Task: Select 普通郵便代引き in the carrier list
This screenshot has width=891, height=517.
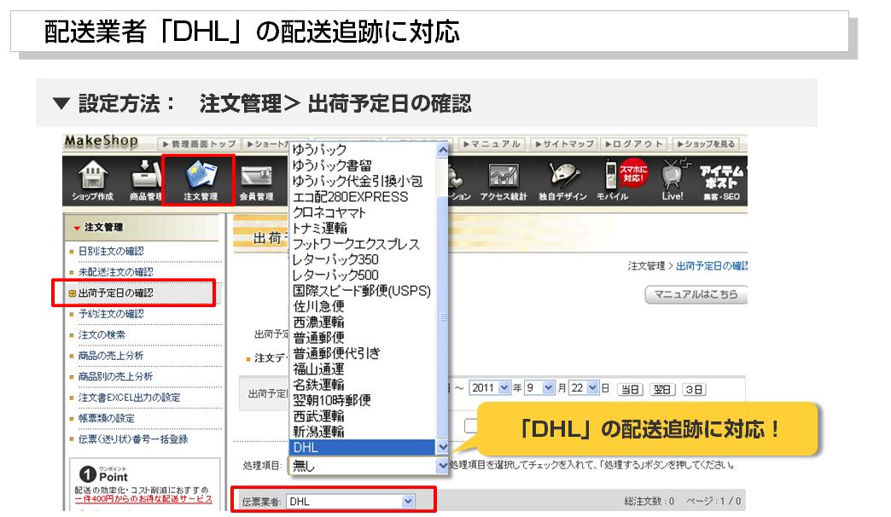Action: 364,353
